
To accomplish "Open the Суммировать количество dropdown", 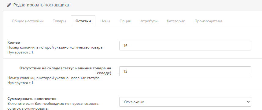I will point(185,102).
